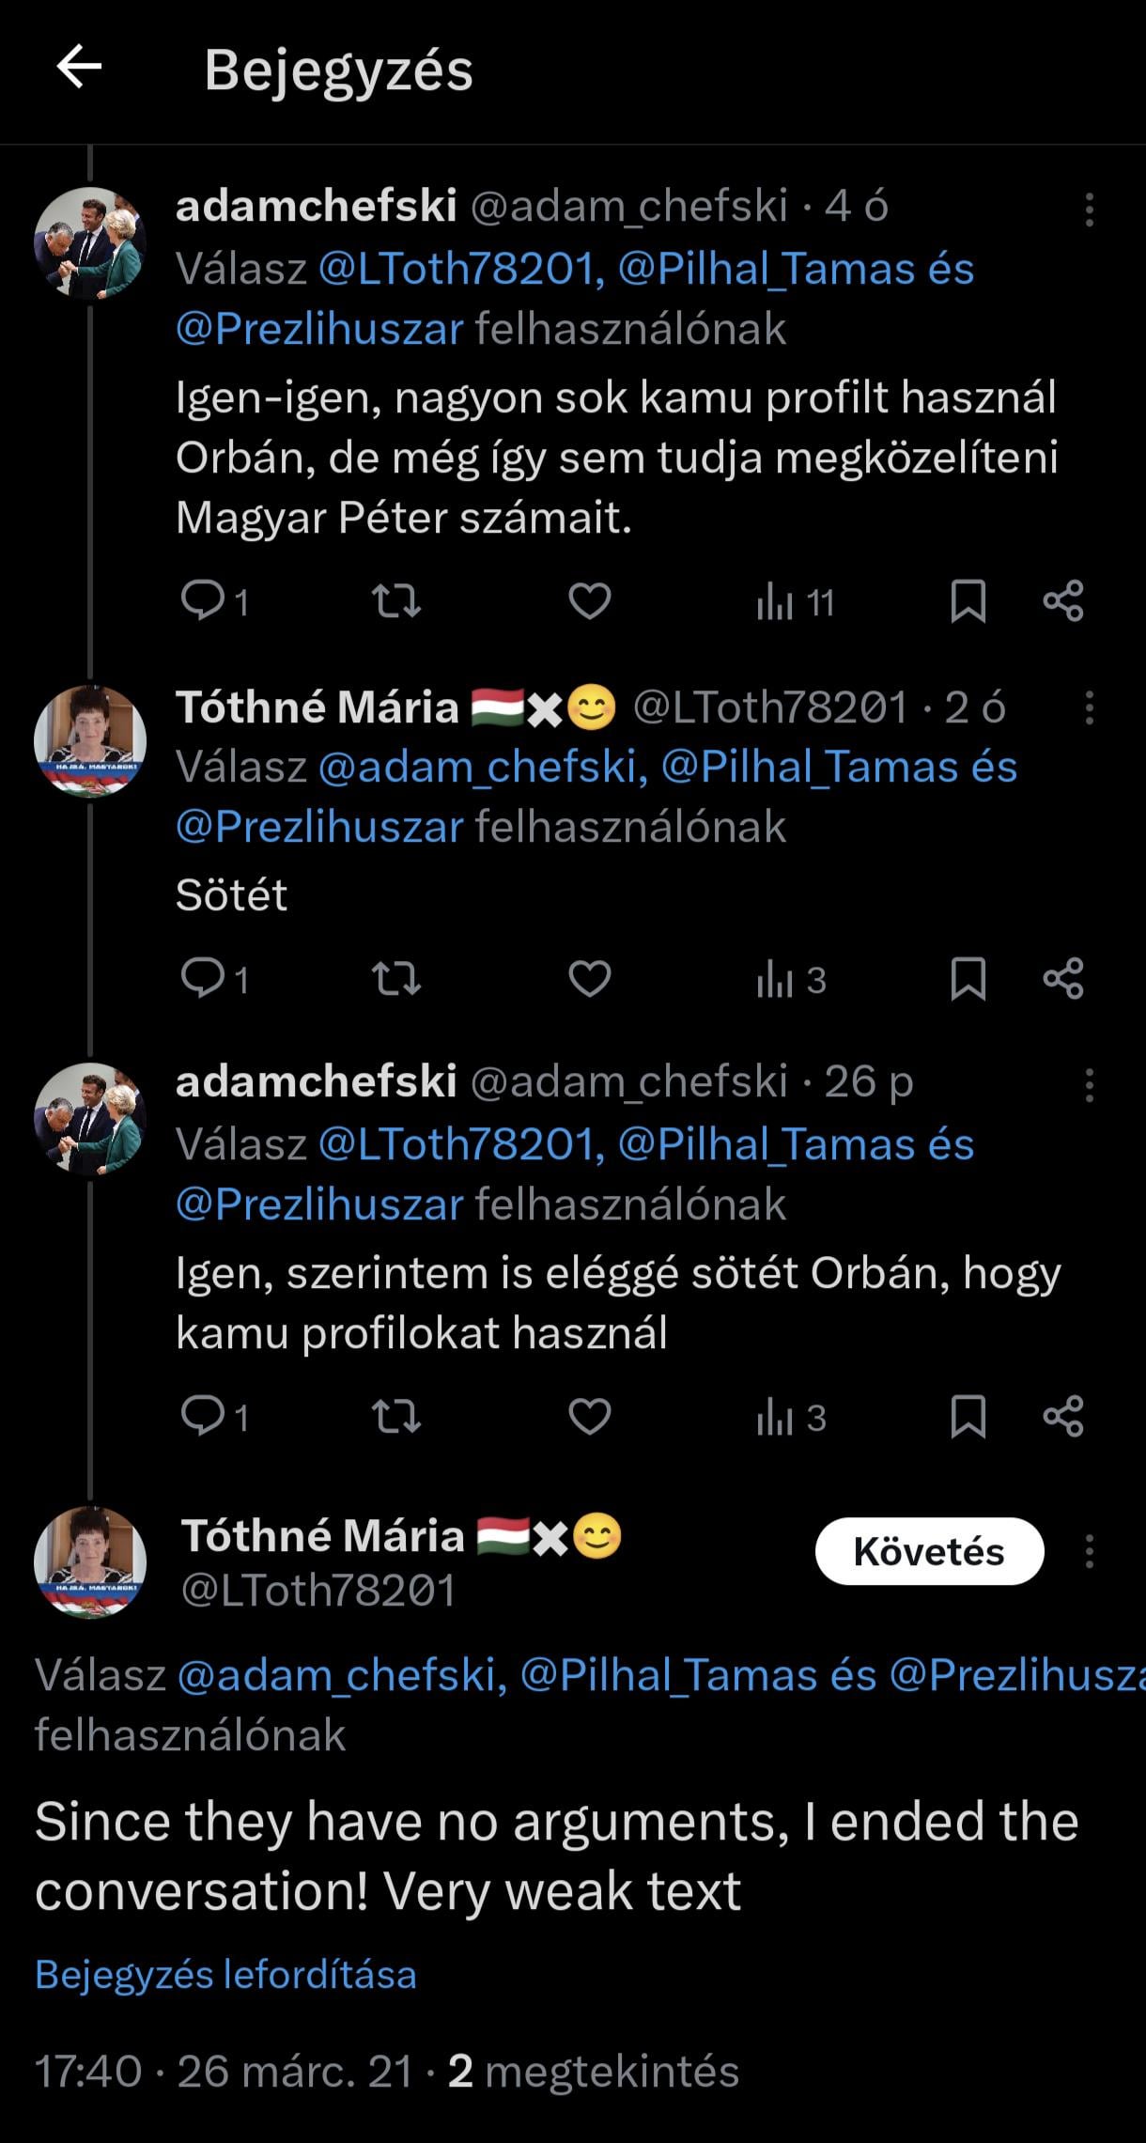Open more options on adamchefski's 4 ó reply

point(1089,210)
